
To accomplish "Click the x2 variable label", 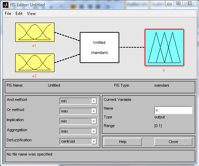I will coord(34,76).
